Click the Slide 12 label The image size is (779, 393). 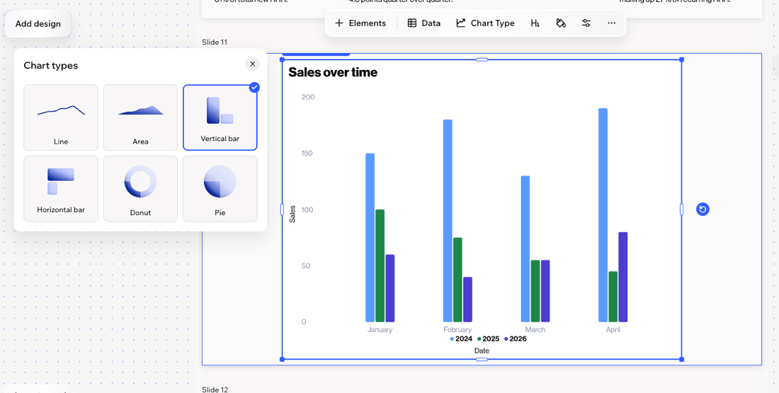coord(215,389)
